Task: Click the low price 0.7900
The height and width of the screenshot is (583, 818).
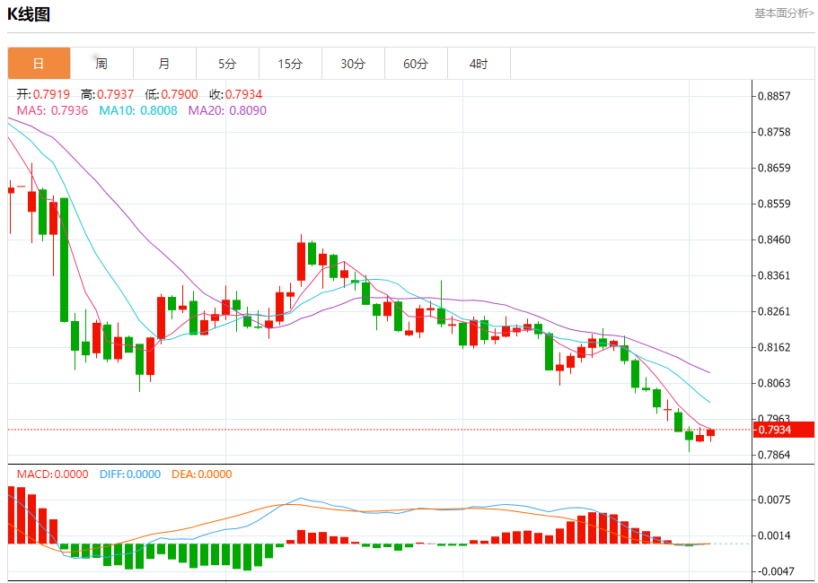Action: [x=180, y=94]
